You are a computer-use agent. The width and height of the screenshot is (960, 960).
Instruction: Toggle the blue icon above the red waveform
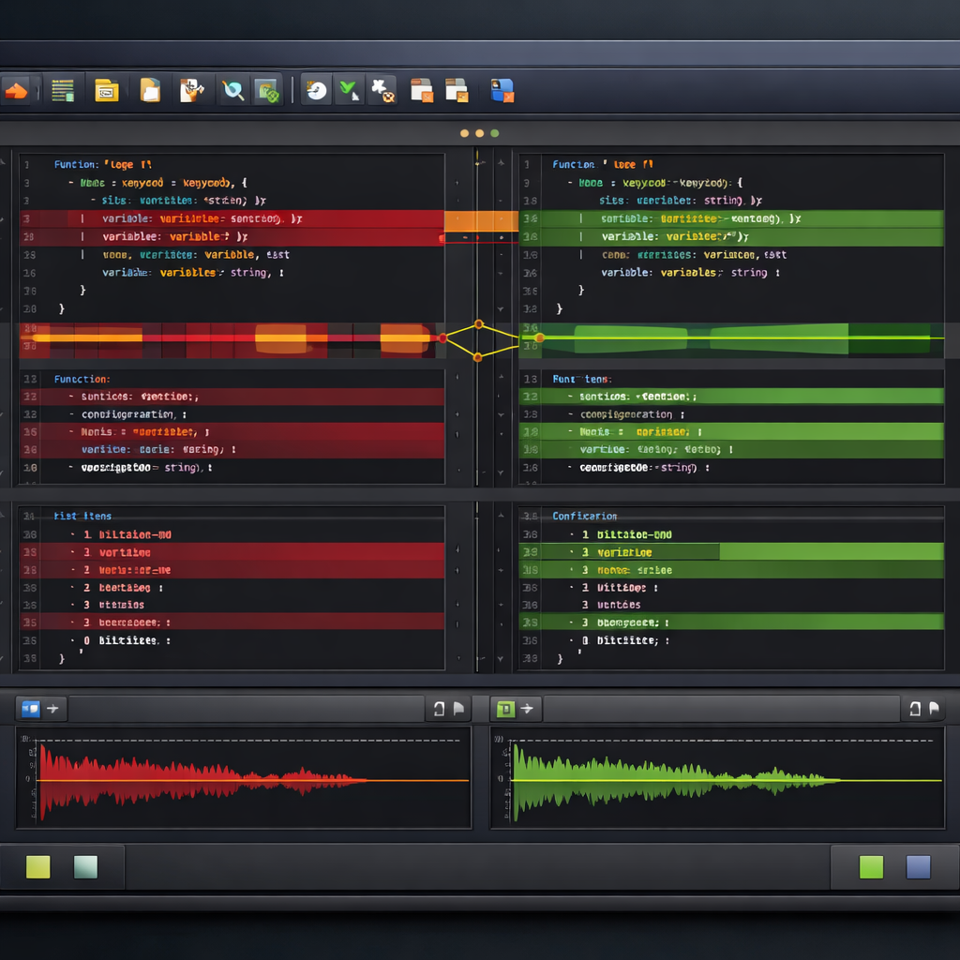coord(30,709)
